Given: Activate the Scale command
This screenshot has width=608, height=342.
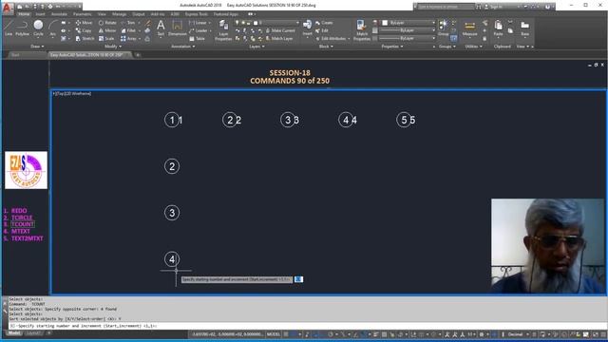Looking at the screenshot, I should click(106, 38).
